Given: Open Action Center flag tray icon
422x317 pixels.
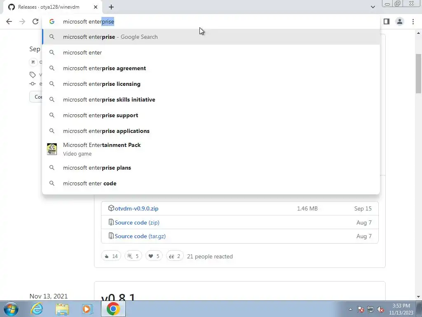Looking at the screenshot, I should click(361, 309).
